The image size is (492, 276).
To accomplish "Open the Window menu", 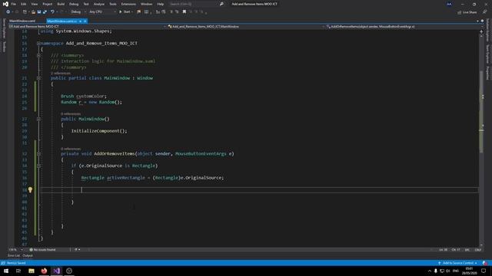I will click(146, 4).
